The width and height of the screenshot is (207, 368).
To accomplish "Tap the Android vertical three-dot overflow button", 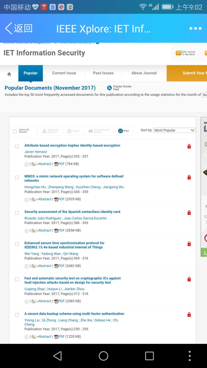I will pos(190,356).
